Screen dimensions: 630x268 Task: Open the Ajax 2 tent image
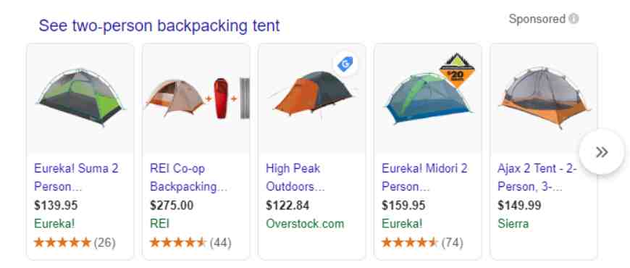(543, 98)
